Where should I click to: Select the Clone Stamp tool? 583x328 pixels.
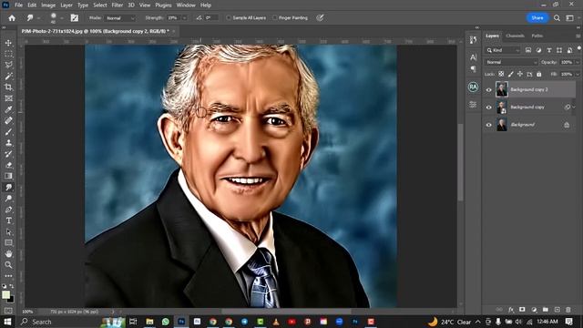[8, 143]
